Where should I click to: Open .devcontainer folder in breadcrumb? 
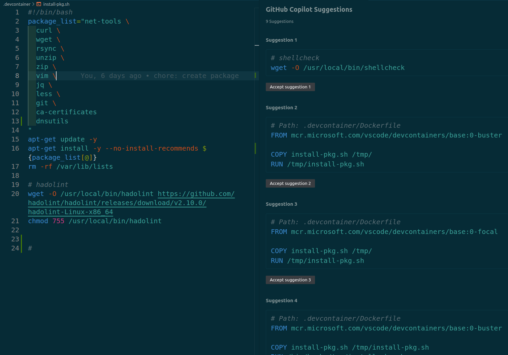click(x=17, y=4)
